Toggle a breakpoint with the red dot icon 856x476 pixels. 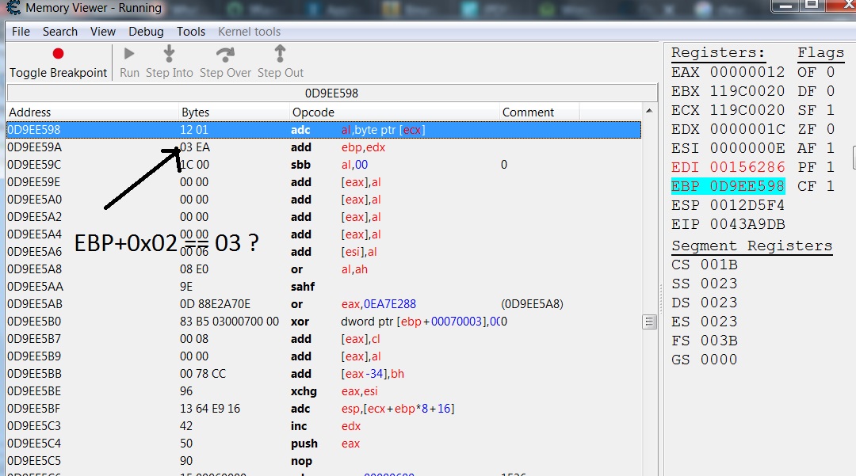click(x=56, y=54)
